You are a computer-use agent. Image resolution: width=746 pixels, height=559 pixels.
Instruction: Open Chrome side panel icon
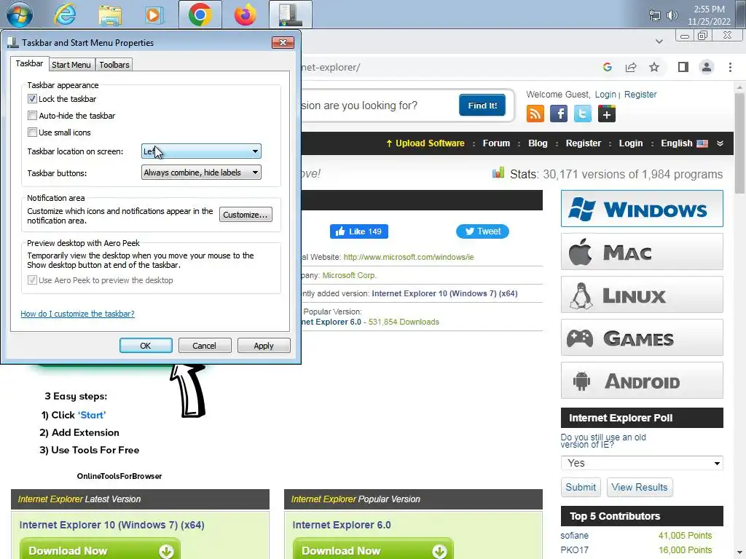coord(683,67)
